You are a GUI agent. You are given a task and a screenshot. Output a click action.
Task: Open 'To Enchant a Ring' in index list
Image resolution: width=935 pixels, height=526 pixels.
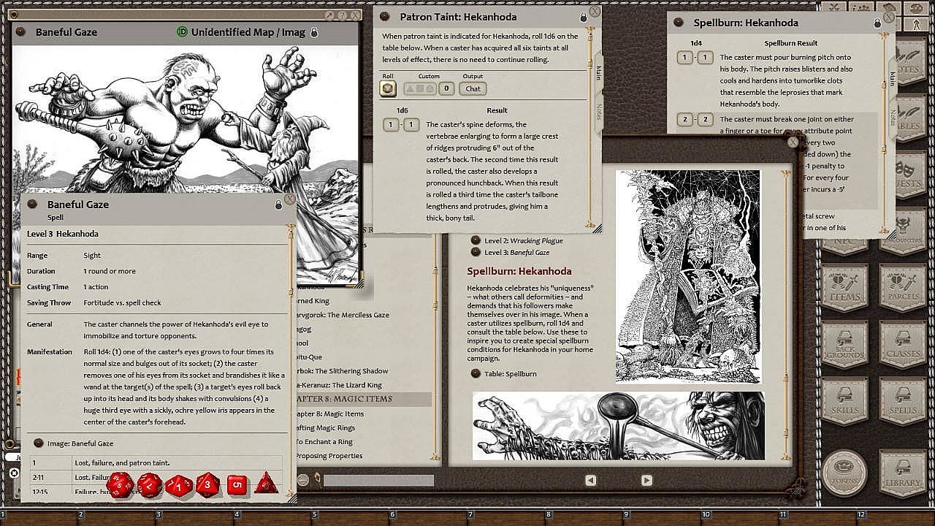click(x=324, y=441)
